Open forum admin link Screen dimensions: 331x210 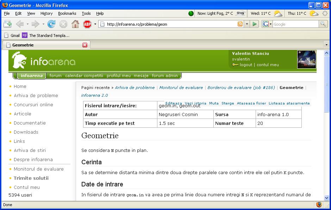point(165,76)
